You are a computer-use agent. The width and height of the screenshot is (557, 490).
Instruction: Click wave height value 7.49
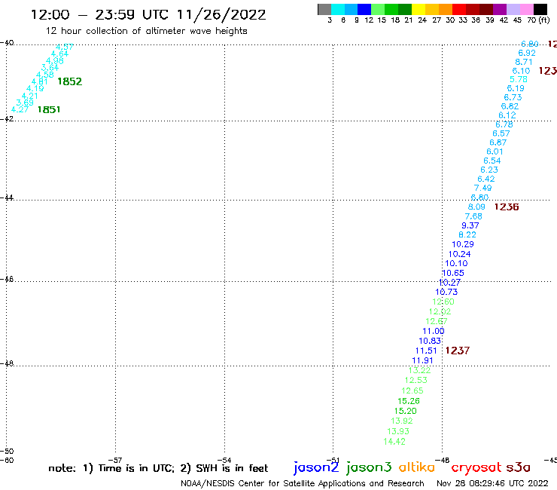click(x=482, y=188)
